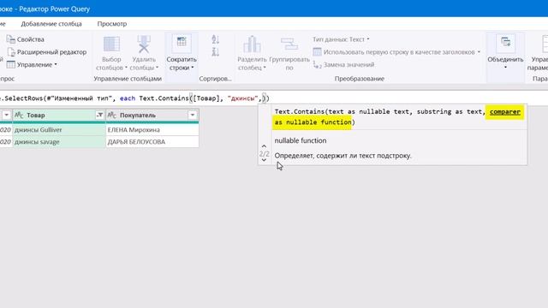Sort ascending A to Z
548x308 pixels.
(215, 39)
